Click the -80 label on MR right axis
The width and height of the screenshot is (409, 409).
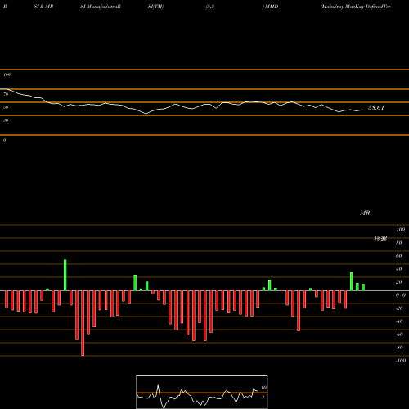[x=399, y=348]
